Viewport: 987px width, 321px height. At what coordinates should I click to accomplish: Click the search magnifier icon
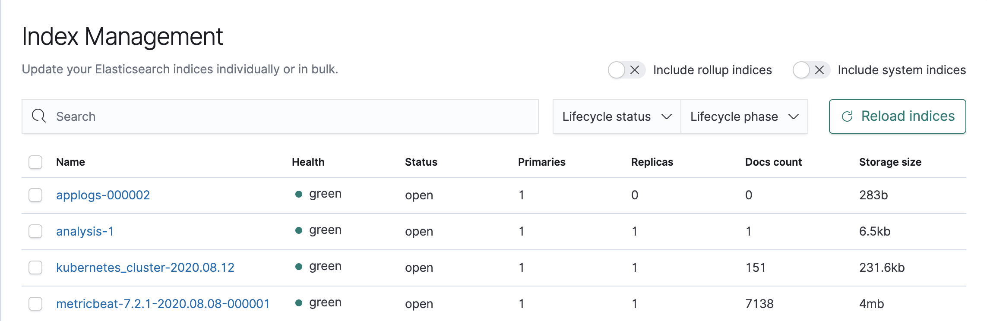[39, 116]
